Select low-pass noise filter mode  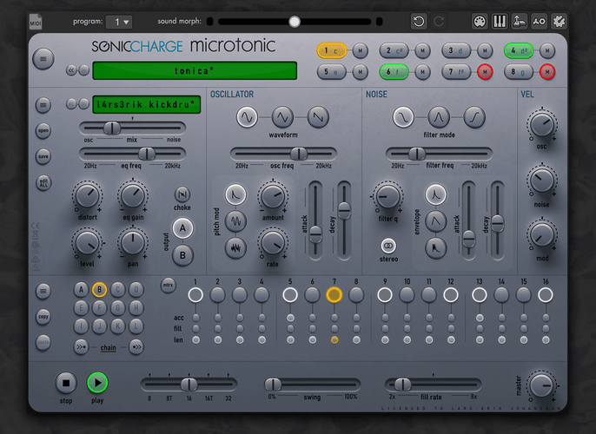coord(403,117)
